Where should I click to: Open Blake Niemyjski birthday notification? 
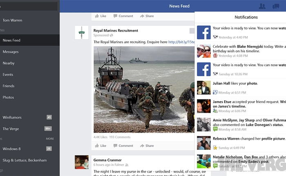pos(240,51)
